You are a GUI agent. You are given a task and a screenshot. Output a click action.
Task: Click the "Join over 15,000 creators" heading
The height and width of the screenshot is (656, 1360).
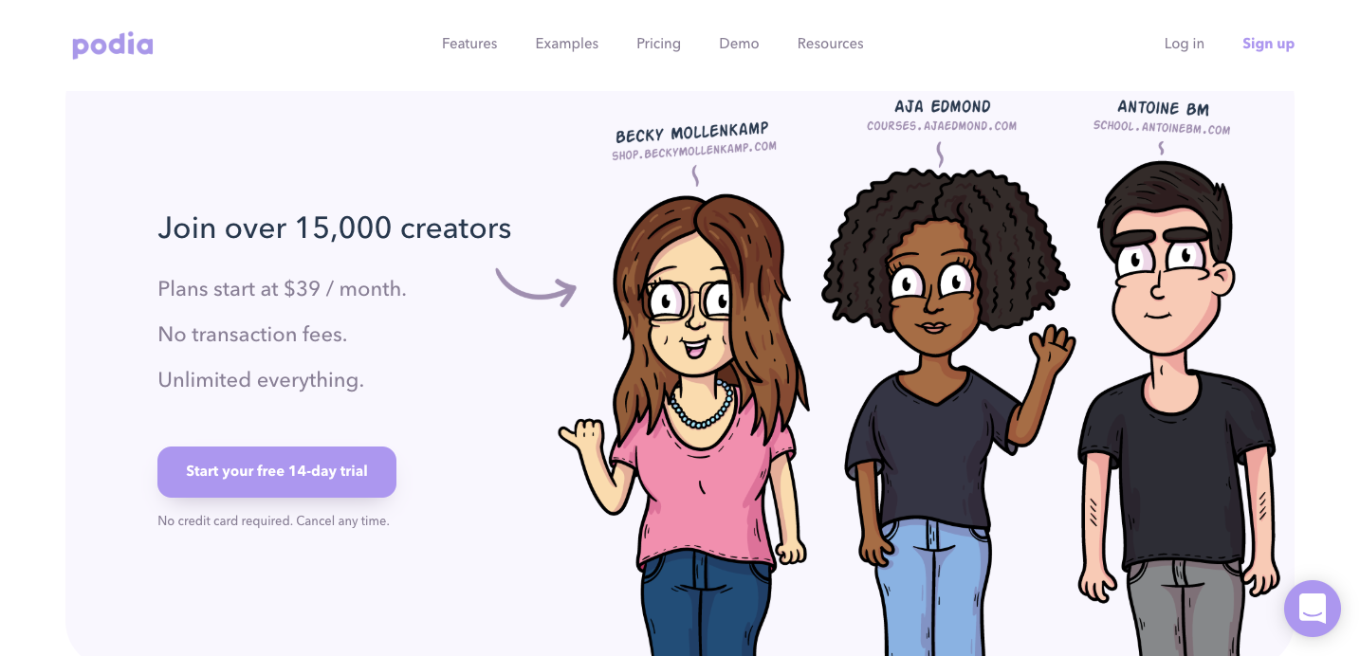coord(335,228)
